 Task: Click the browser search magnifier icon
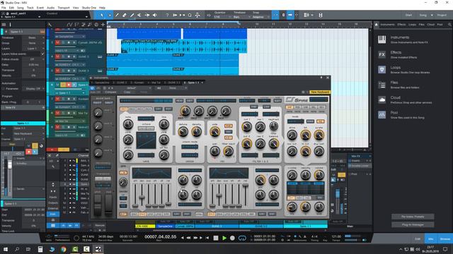(449, 25)
